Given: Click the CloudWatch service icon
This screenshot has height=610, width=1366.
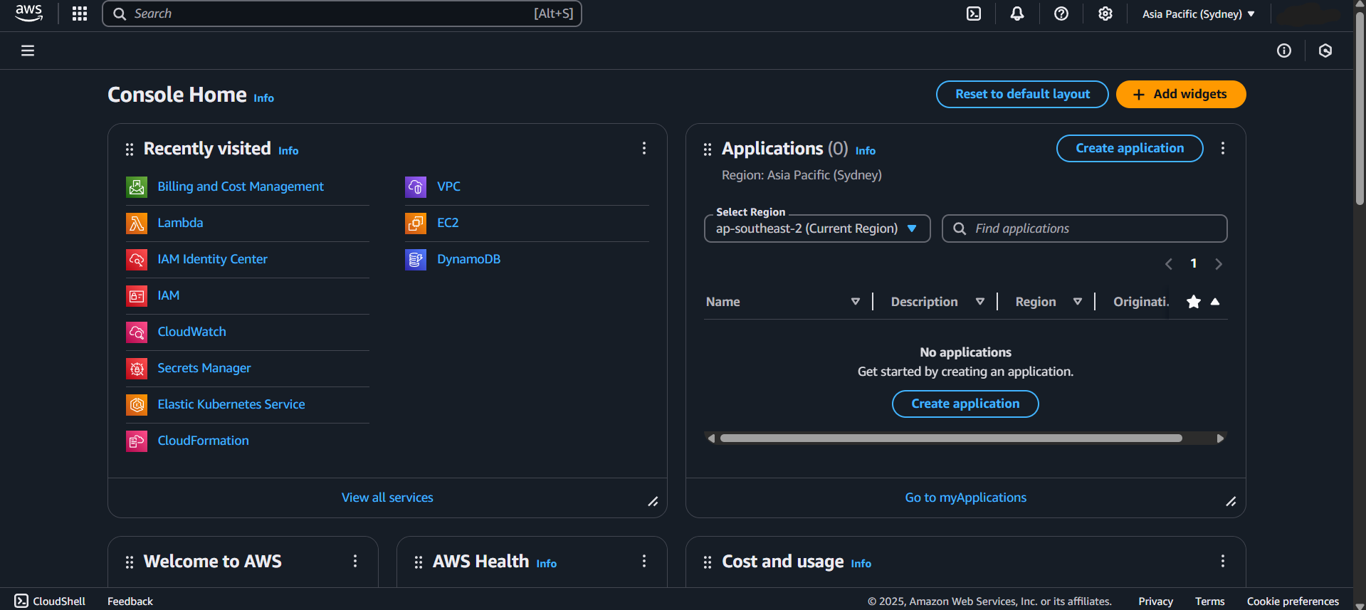Looking at the screenshot, I should 137,332.
